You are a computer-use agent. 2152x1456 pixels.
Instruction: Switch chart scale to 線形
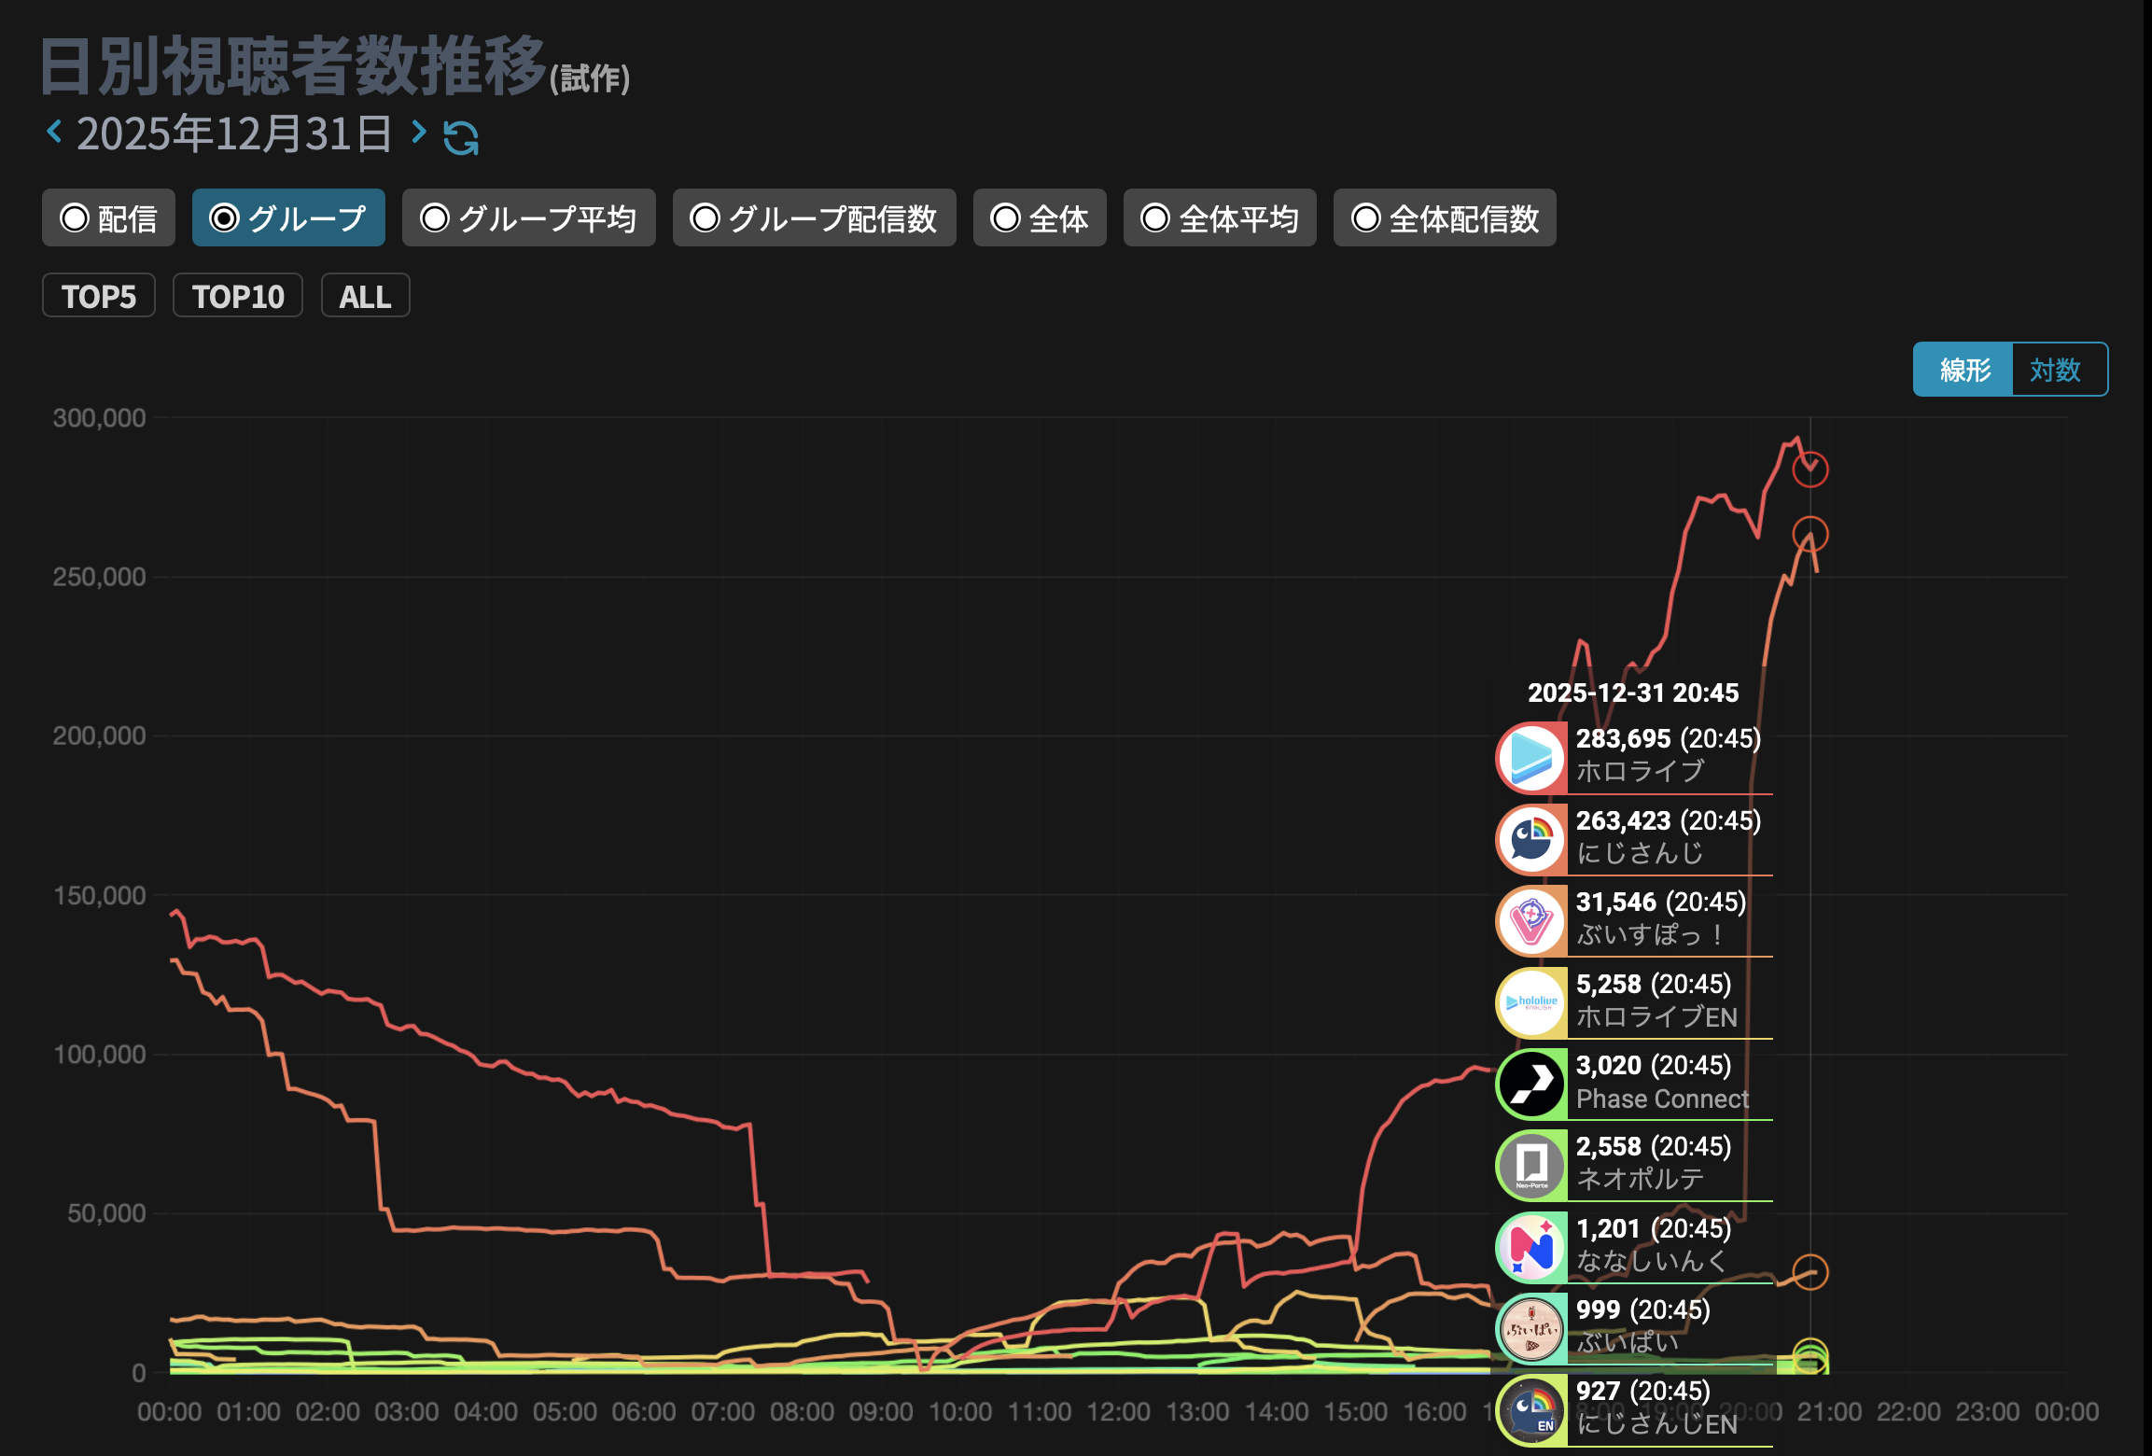click(x=1964, y=370)
